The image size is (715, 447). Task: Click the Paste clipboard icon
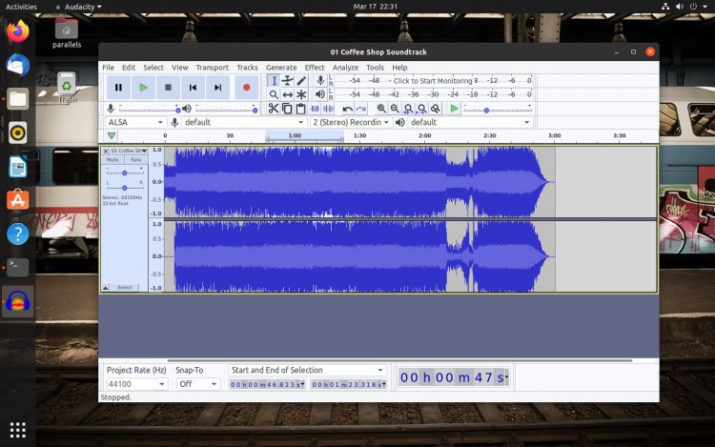pos(300,109)
